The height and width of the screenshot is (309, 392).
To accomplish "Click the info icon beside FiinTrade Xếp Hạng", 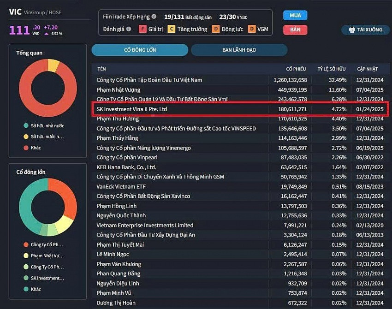I will pos(154,17).
